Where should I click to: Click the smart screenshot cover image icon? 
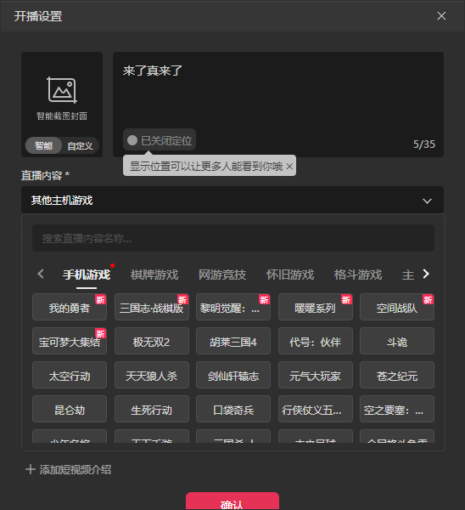point(62,90)
